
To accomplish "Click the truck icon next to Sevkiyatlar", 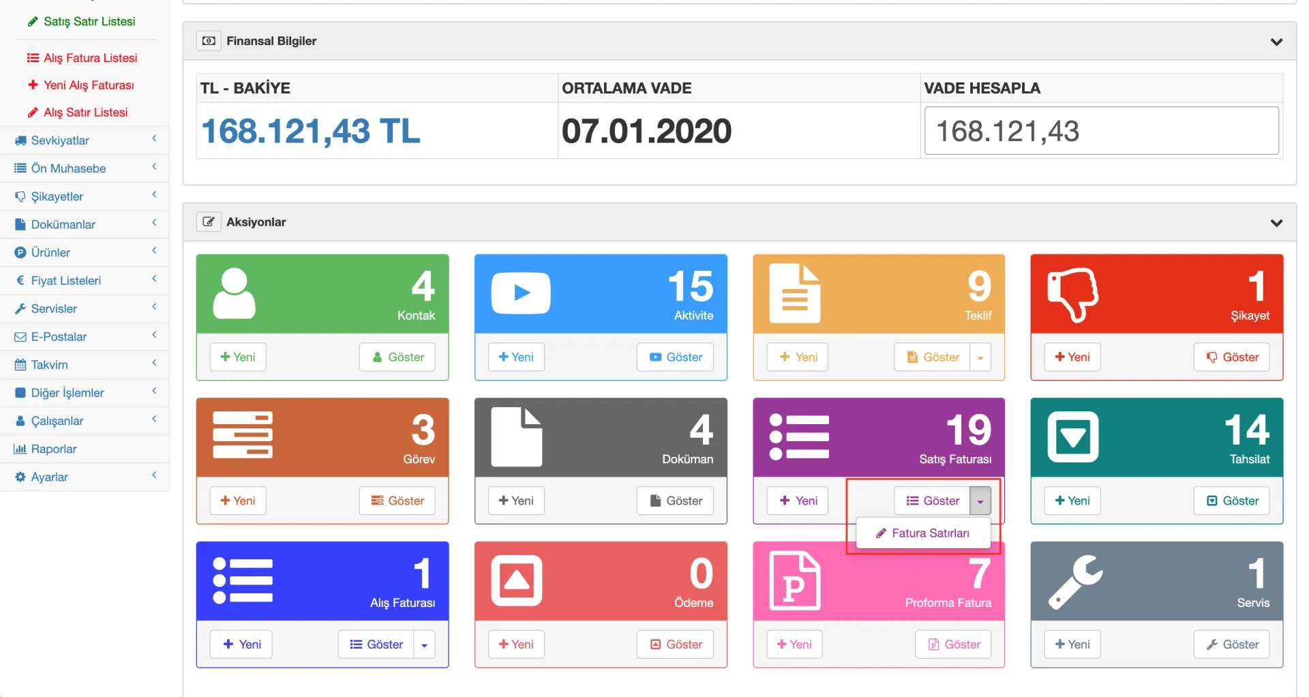I will (x=20, y=140).
